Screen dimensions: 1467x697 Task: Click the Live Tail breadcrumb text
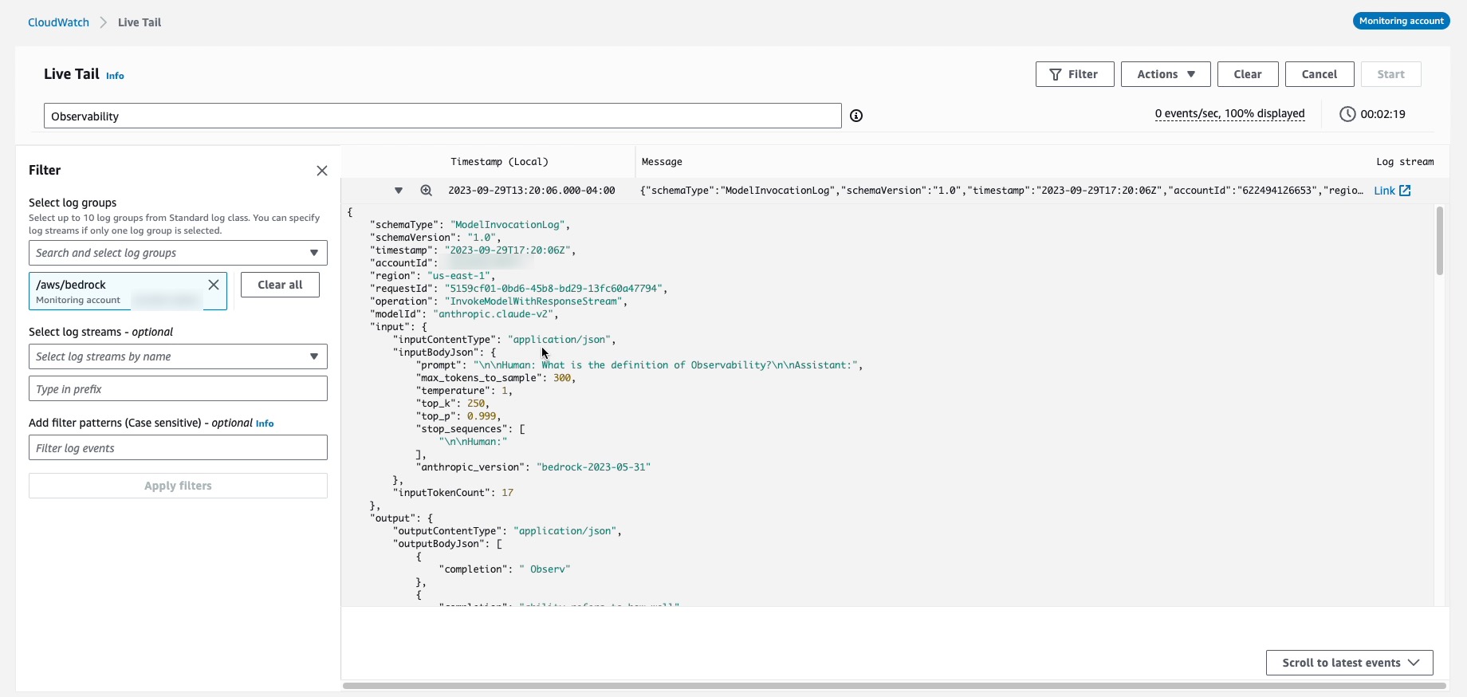click(x=140, y=22)
